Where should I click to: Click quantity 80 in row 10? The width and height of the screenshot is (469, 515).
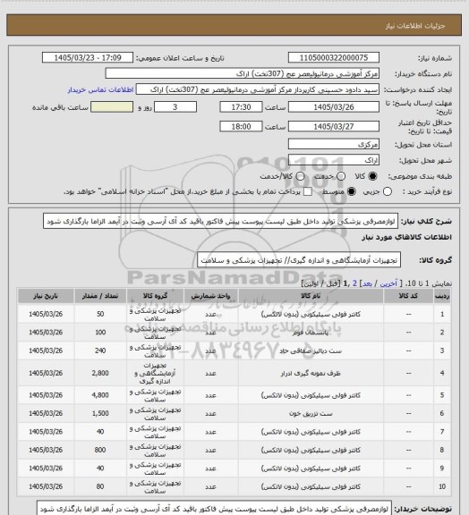pos(100,486)
